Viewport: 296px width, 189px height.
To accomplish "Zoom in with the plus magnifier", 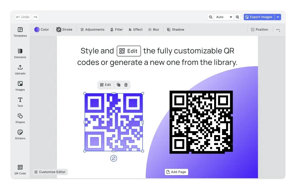I will (x=237, y=17).
